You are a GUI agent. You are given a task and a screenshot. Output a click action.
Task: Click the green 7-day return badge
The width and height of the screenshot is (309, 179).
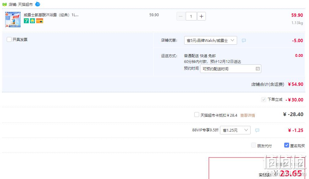point(26,21)
